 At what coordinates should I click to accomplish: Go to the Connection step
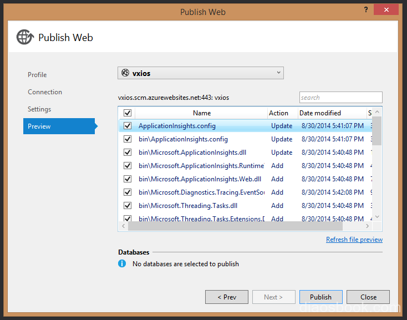[45, 92]
